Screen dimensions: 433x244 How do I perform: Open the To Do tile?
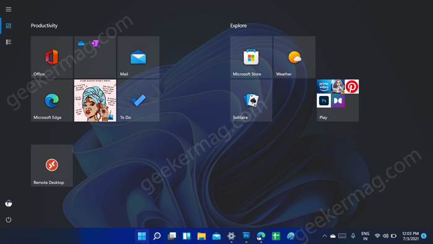pyautogui.click(x=139, y=100)
